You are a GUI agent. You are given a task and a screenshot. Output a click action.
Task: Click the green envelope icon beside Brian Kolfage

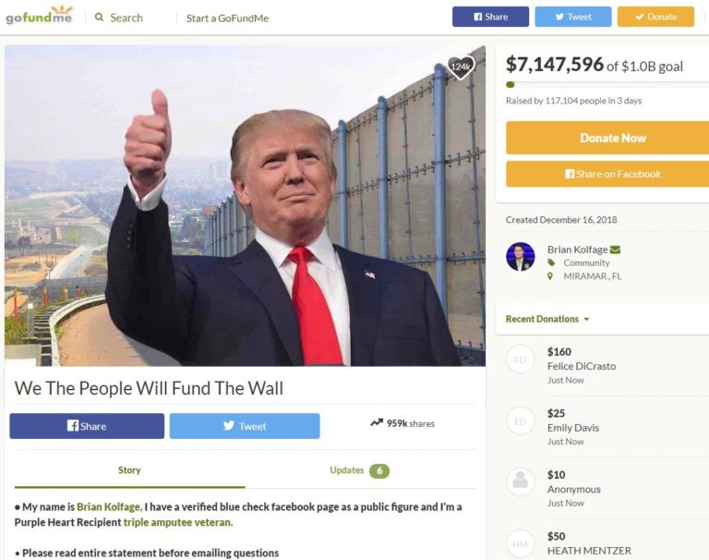click(x=615, y=250)
